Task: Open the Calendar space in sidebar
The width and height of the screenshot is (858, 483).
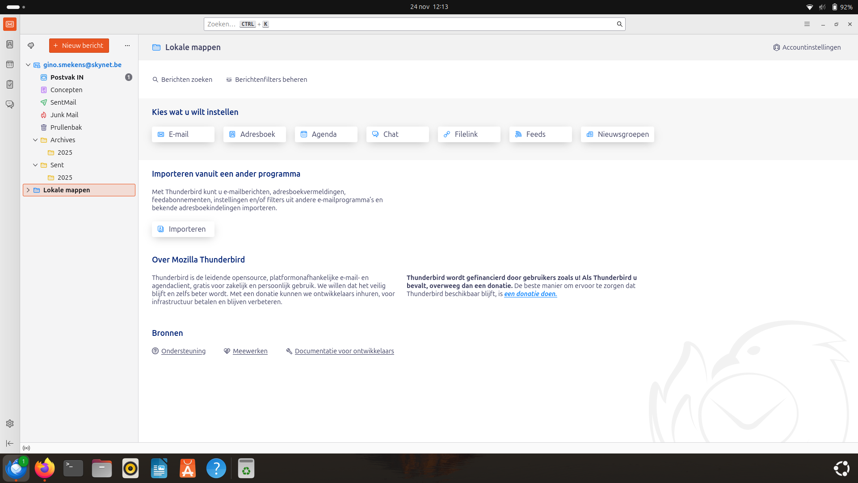Action: coord(10,64)
